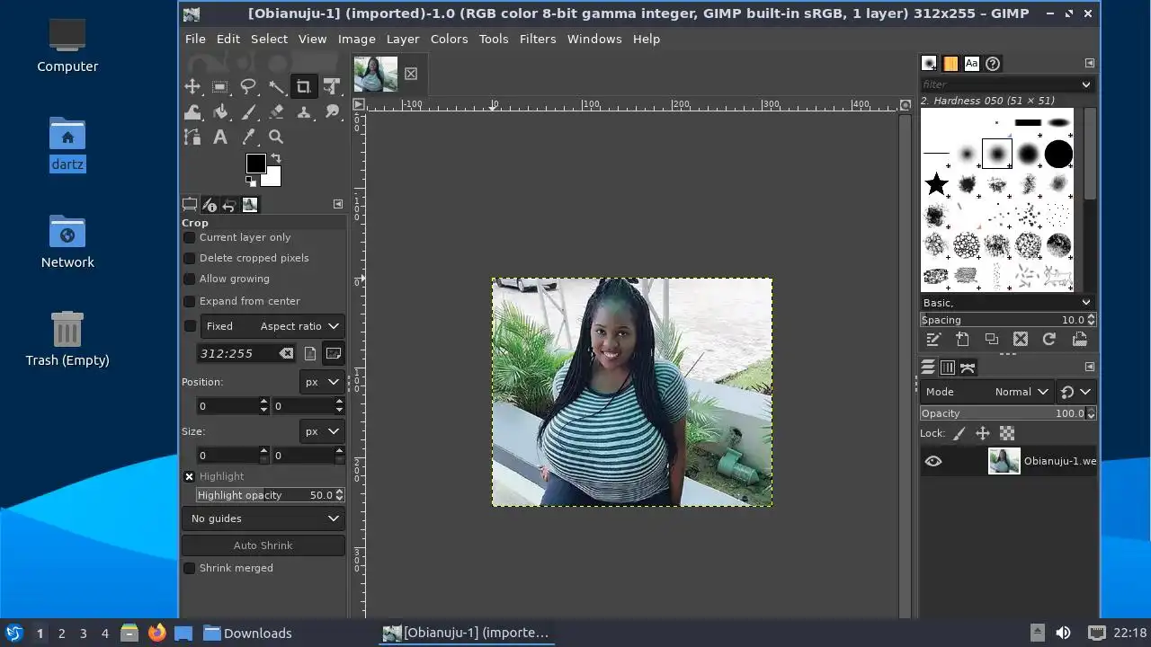The width and height of the screenshot is (1151, 647).
Task: Open the layer Mode Normal dropdown
Action: pos(986,392)
